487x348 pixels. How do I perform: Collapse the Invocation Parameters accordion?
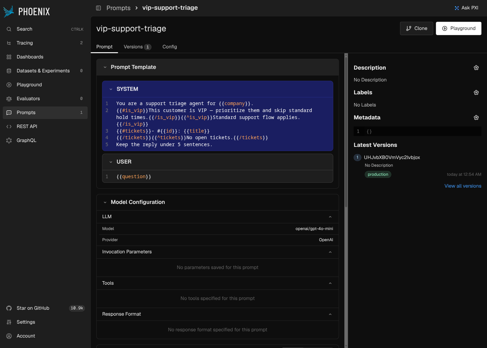pyautogui.click(x=217, y=252)
